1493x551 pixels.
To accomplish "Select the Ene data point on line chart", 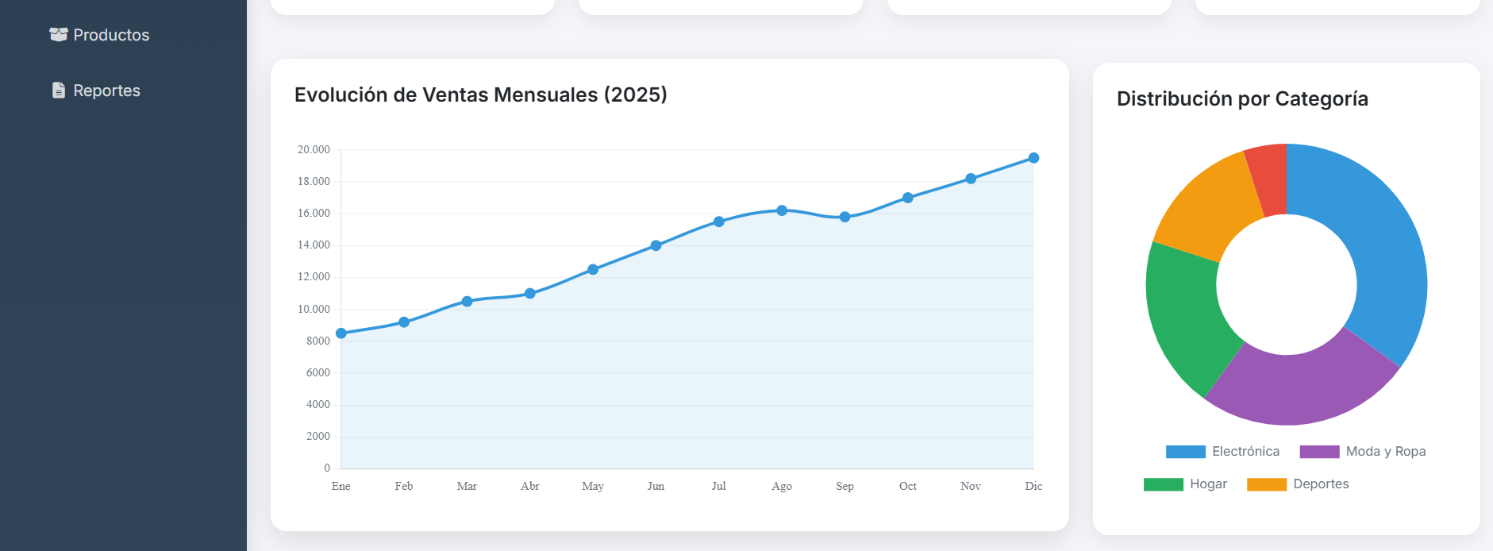I will tap(341, 333).
